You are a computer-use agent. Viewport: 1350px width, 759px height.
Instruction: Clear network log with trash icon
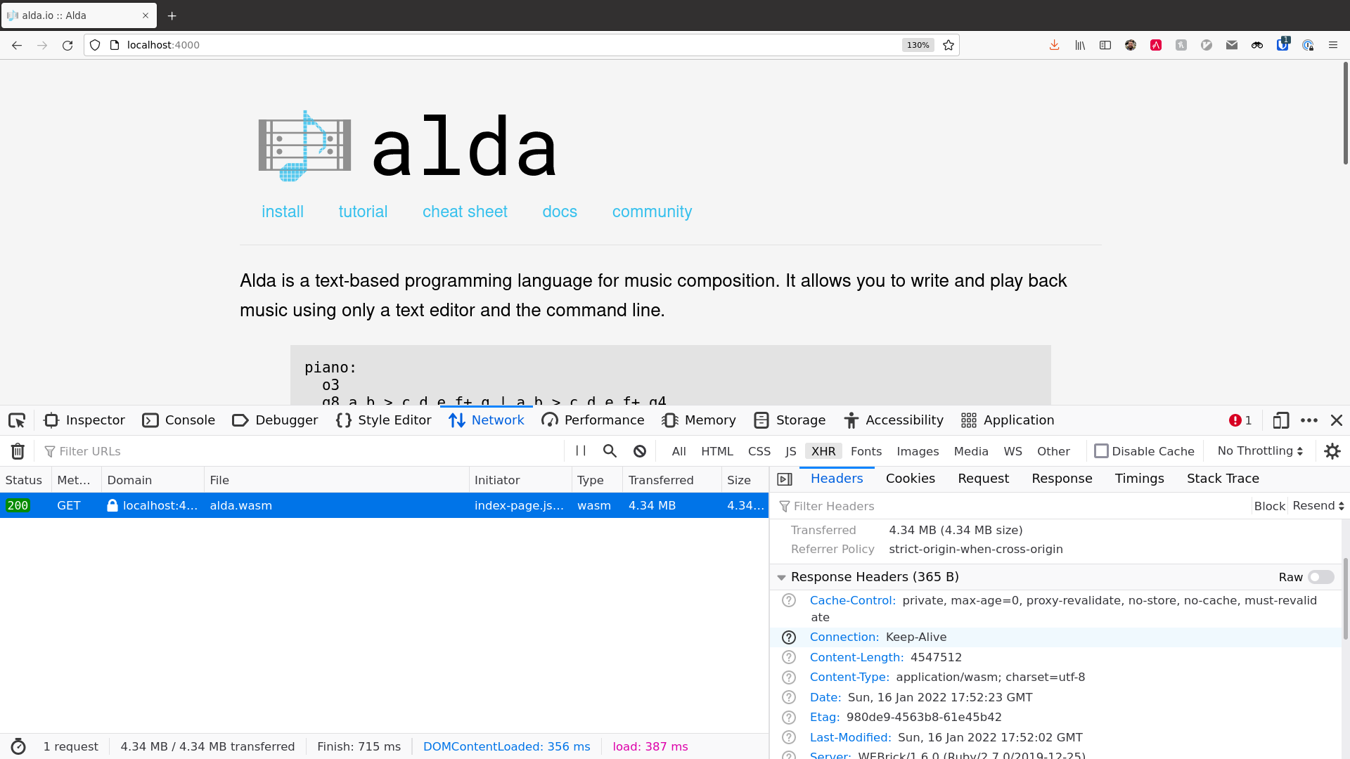pos(18,451)
